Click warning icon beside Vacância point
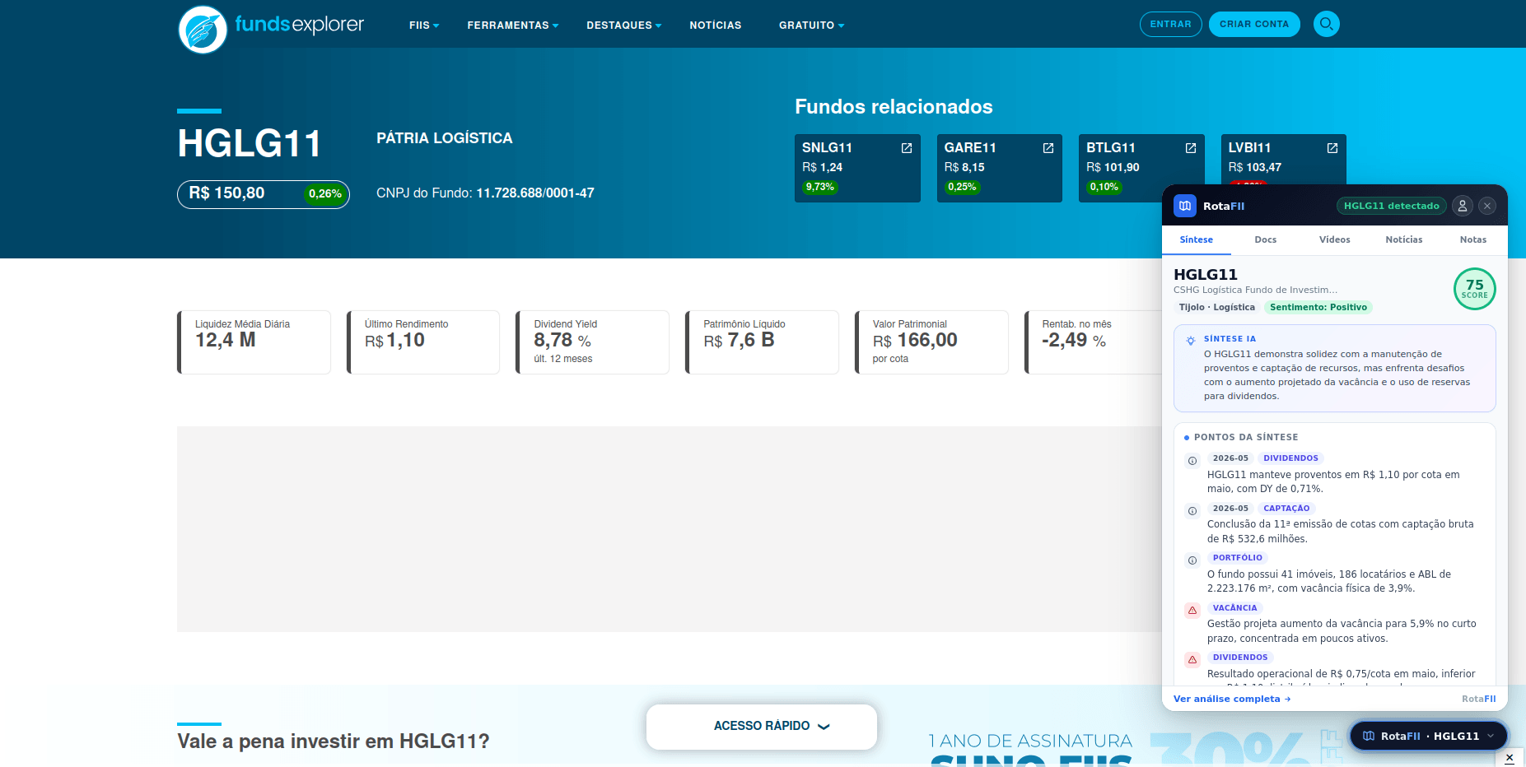This screenshot has height=767, width=1526. (x=1192, y=611)
